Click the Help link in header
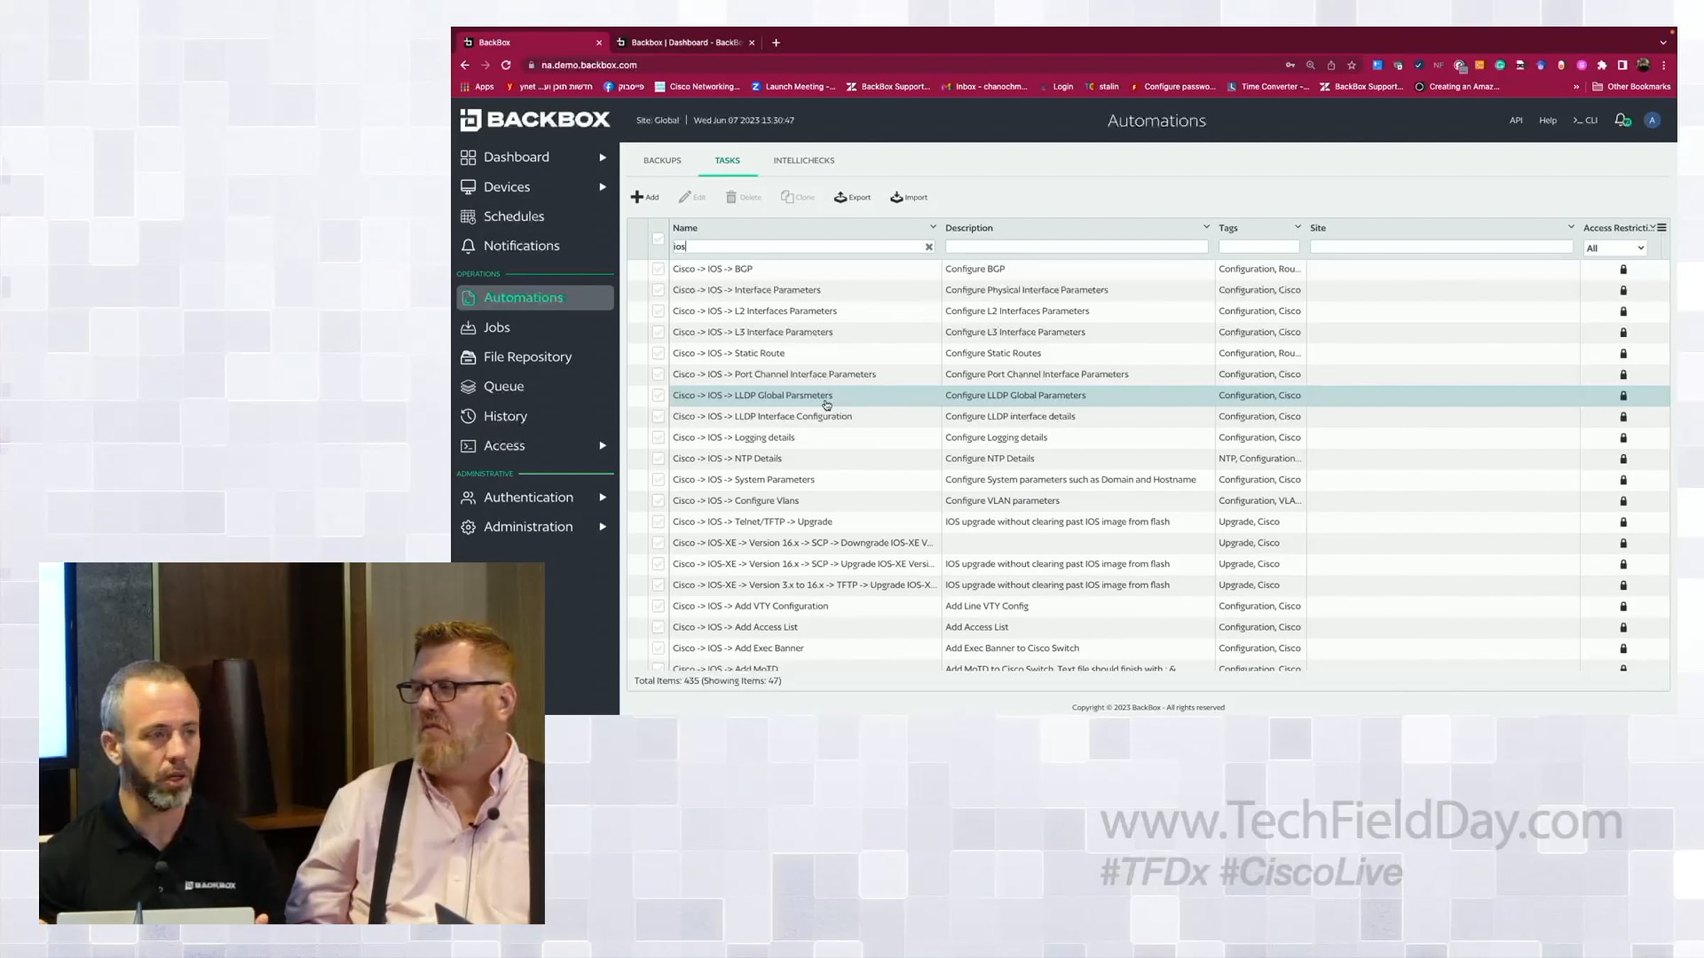This screenshot has height=958, width=1704. (x=1547, y=120)
